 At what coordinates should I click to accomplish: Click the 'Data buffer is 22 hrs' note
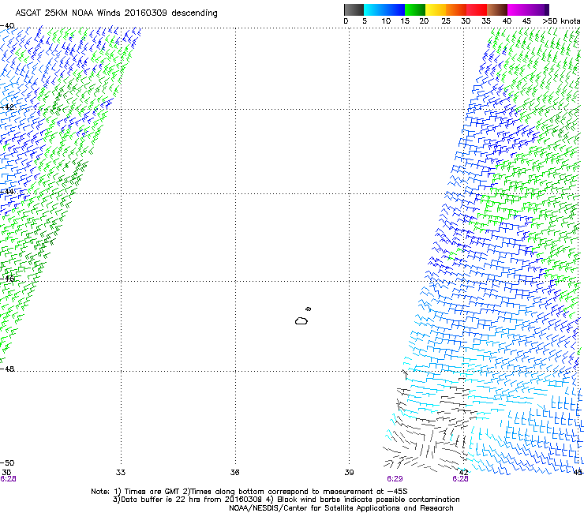click(286, 500)
